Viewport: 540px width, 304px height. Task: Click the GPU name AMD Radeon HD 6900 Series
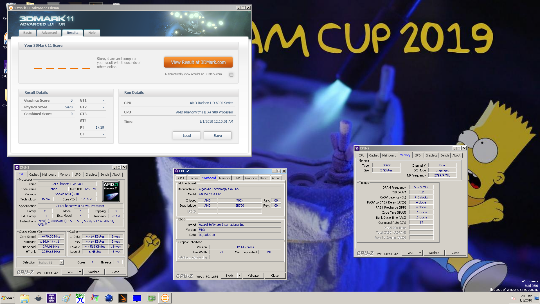211,103
